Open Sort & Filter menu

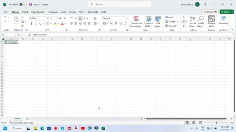(x=192, y=22)
